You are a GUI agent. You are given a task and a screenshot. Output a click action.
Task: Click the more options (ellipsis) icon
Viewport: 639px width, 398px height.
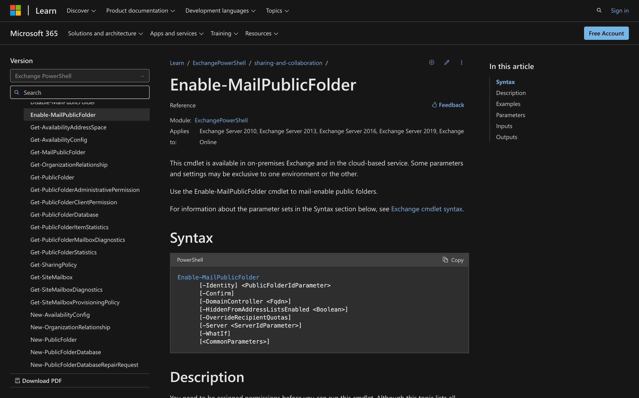(x=461, y=63)
